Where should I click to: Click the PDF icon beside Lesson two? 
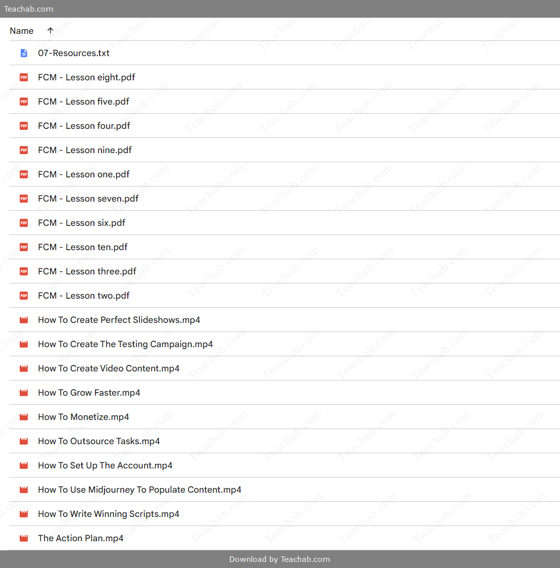[24, 296]
